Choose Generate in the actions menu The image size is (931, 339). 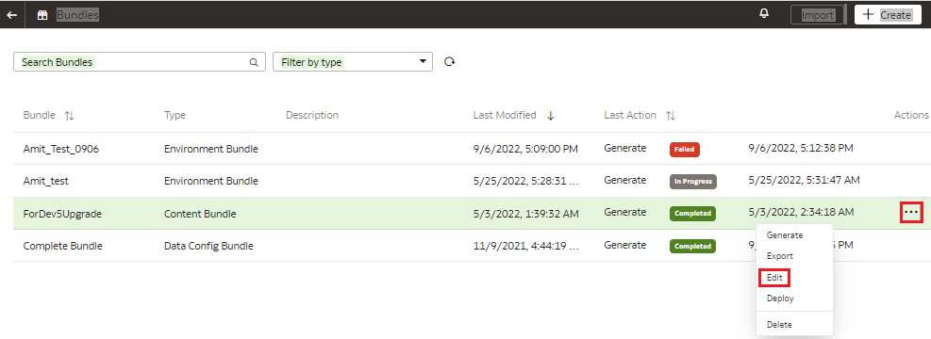[785, 235]
